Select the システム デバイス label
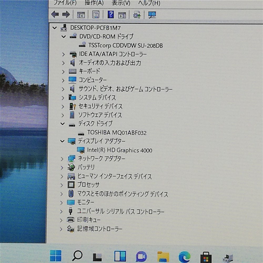This screenshot has width=263, height=263. click(x=97, y=98)
